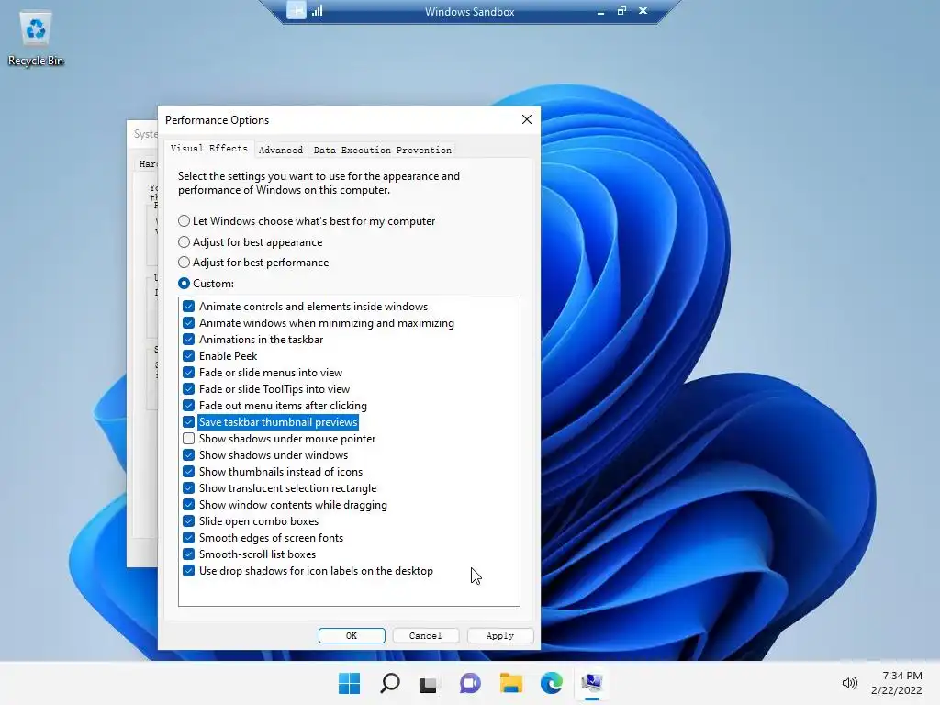
Task: Uncheck Animate controls and elements inside windows
Action: tap(188, 307)
